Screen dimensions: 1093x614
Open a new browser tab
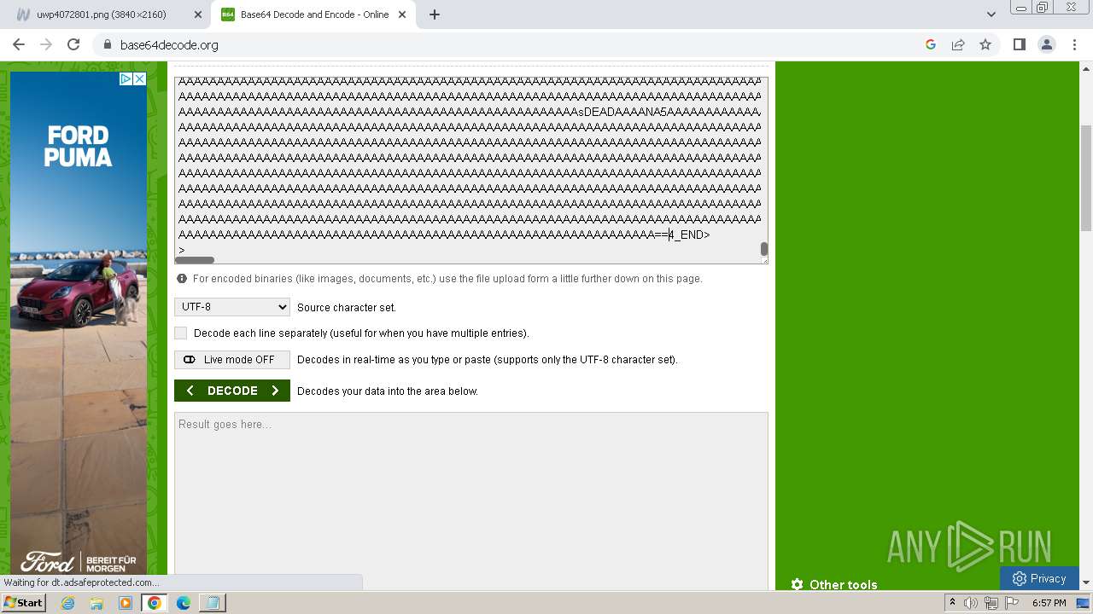pos(435,14)
